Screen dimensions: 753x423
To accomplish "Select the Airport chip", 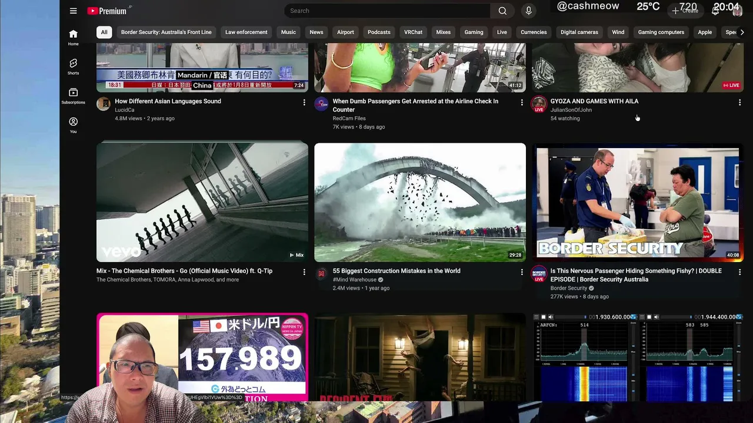I will tap(345, 32).
